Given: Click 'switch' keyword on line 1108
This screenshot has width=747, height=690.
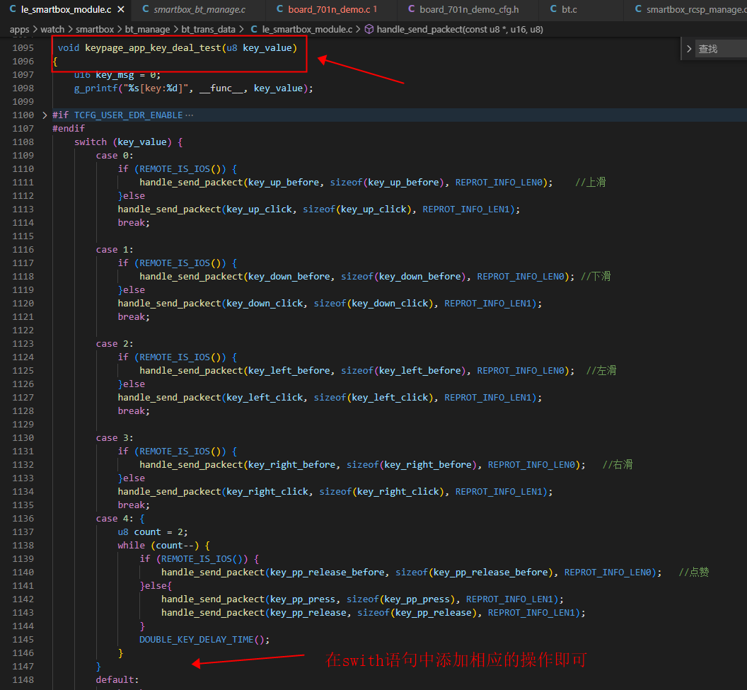Looking at the screenshot, I should click(x=91, y=142).
